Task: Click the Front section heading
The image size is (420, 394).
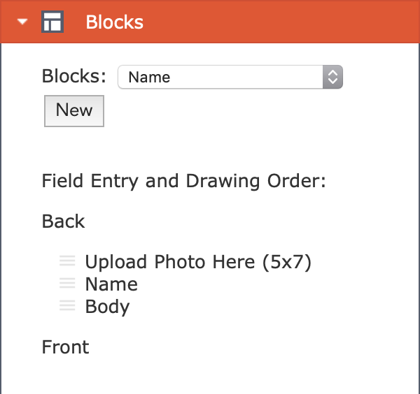Action: (x=65, y=347)
